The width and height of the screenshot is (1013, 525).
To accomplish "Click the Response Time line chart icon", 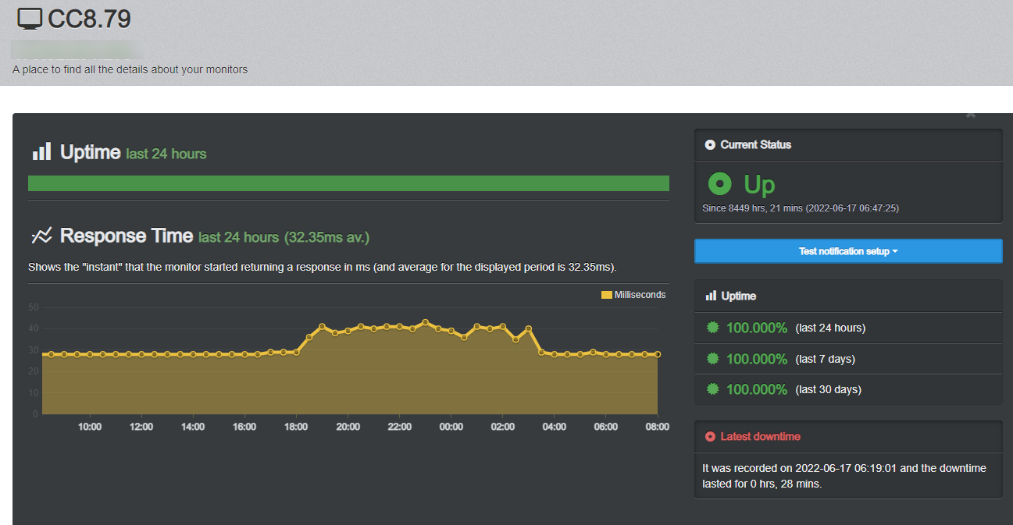I will [41, 236].
